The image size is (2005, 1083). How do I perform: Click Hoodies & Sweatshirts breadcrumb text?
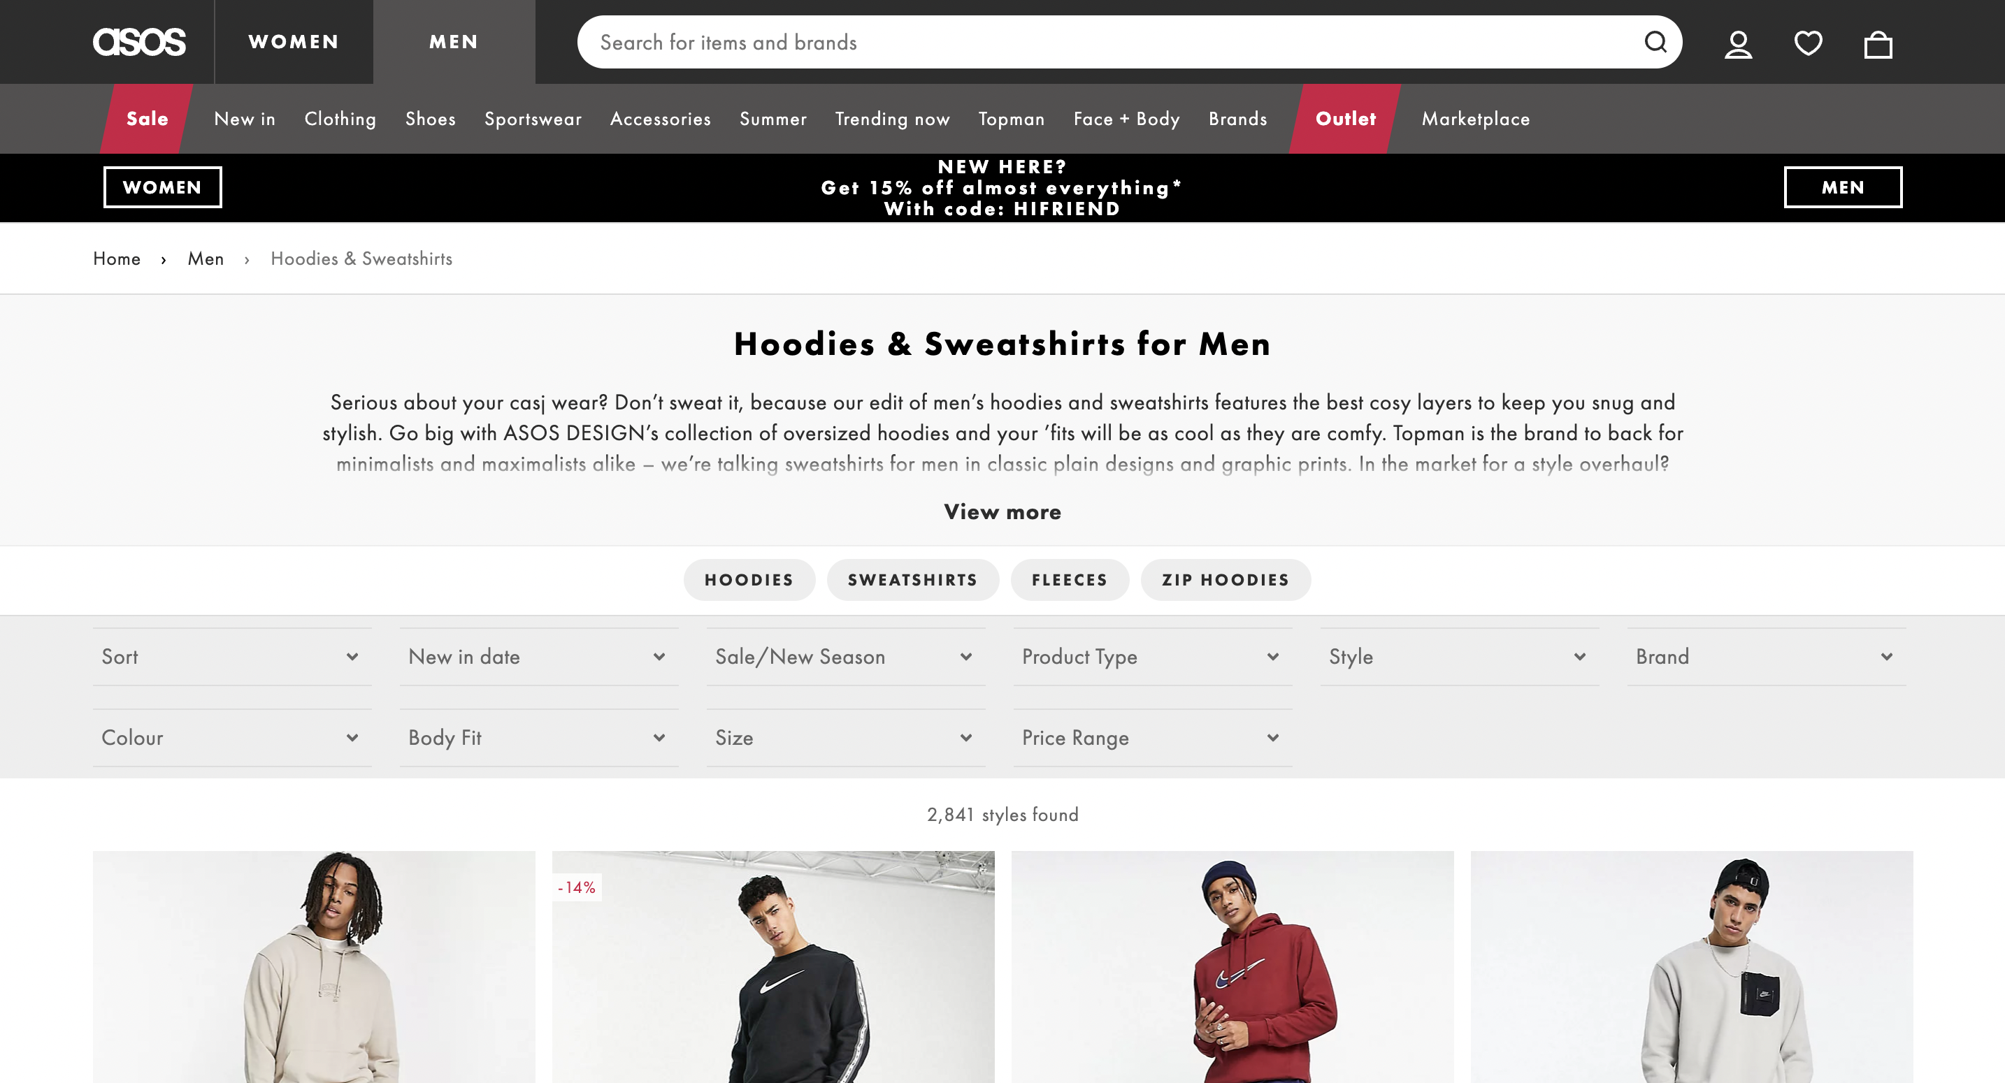pos(361,259)
